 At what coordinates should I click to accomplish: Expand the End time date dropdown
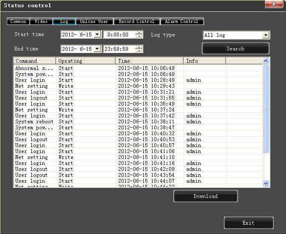tap(97, 49)
